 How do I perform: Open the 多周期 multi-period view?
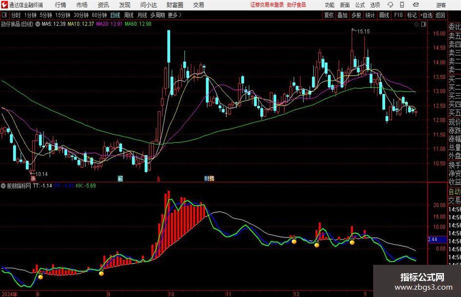coord(158,15)
